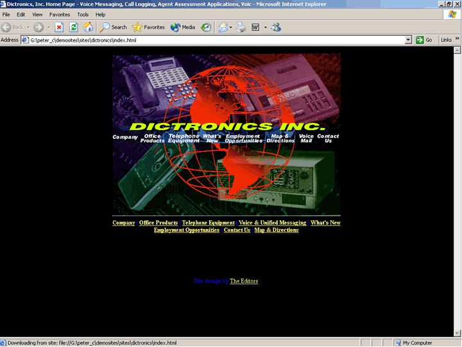Click My Computer zone icon in status bar
Image resolution: width=462 pixels, height=347 pixels.
(398, 343)
